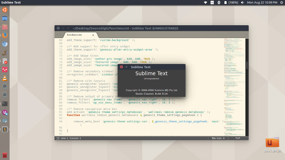Open the power session menu icon
The height and width of the screenshot is (160, 285).
(281, 2)
